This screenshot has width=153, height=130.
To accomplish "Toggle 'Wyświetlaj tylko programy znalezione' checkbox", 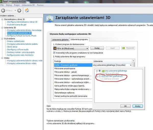I will 54,53.
